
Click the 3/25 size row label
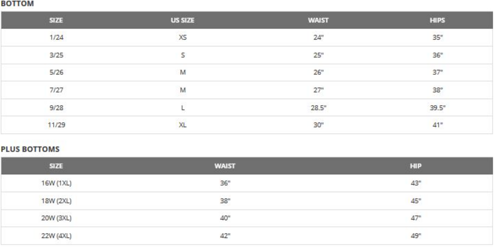pyautogui.click(x=56, y=55)
